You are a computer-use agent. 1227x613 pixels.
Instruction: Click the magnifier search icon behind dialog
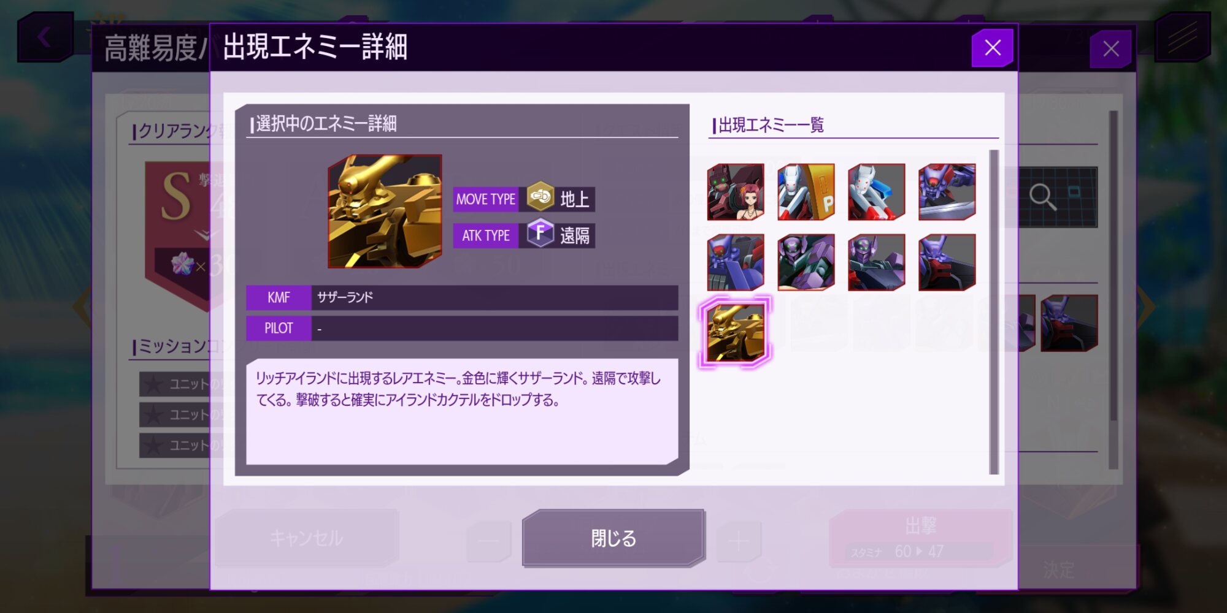(1043, 197)
